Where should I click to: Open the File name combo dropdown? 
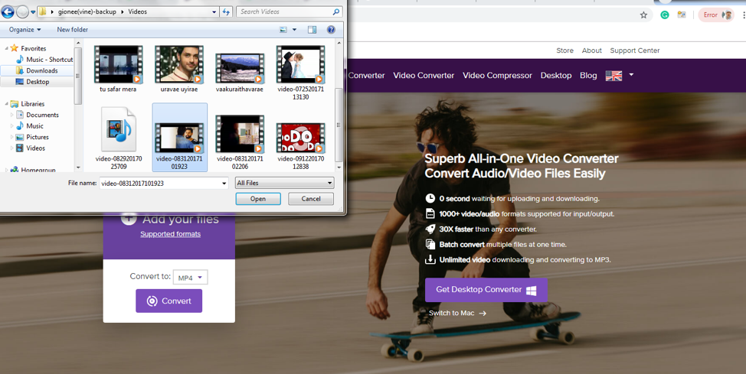(x=224, y=184)
